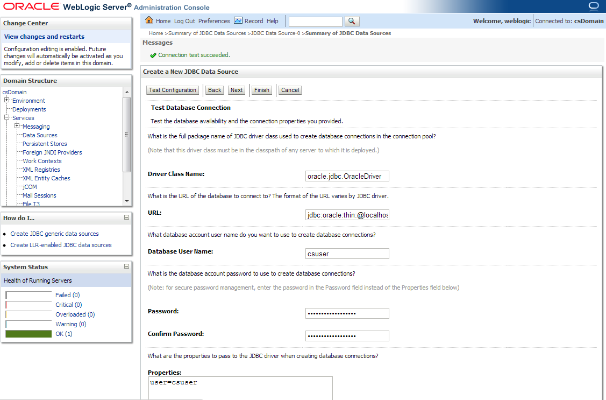Click the Driver Class Name field
This screenshot has height=400, width=606.
[347, 176]
